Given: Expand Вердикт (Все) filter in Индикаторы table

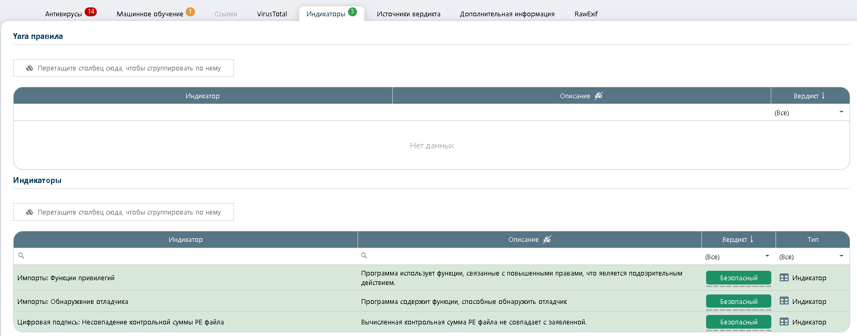Looking at the screenshot, I should pos(767,257).
